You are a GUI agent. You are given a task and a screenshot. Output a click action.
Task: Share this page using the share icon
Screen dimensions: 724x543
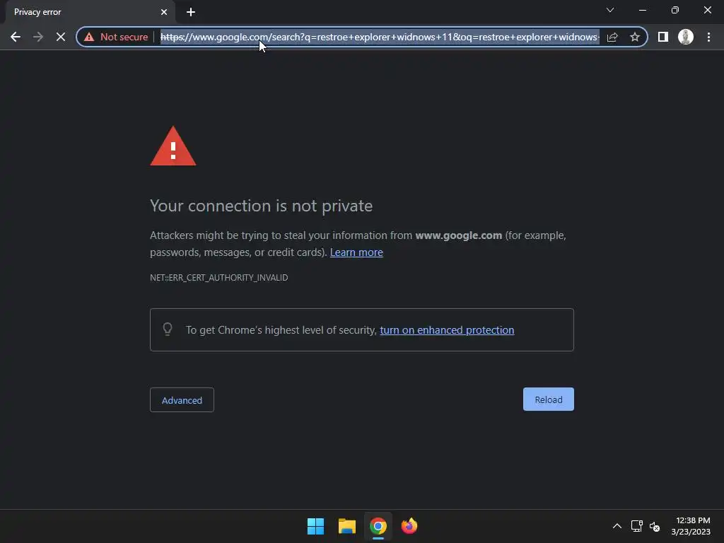[612, 37]
